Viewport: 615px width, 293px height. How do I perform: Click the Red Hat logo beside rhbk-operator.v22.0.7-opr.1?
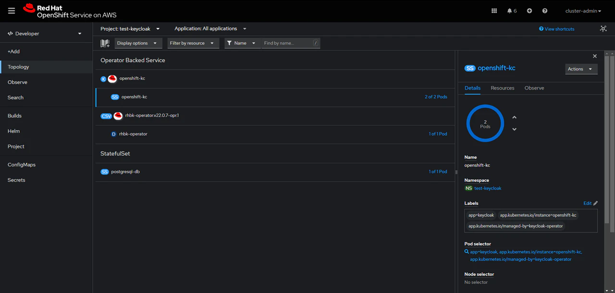pyautogui.click(x=118, y=116)
